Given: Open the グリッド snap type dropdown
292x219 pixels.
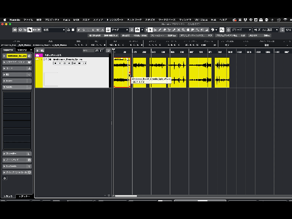Looking at the screenshot, I should (x=242, y=30).
